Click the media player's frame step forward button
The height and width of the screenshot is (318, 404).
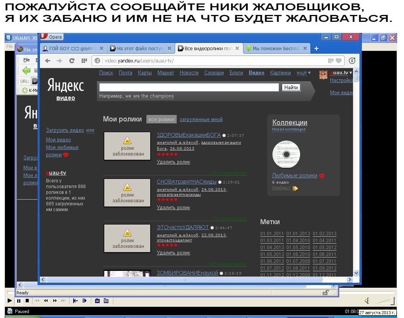coord(84,300)
